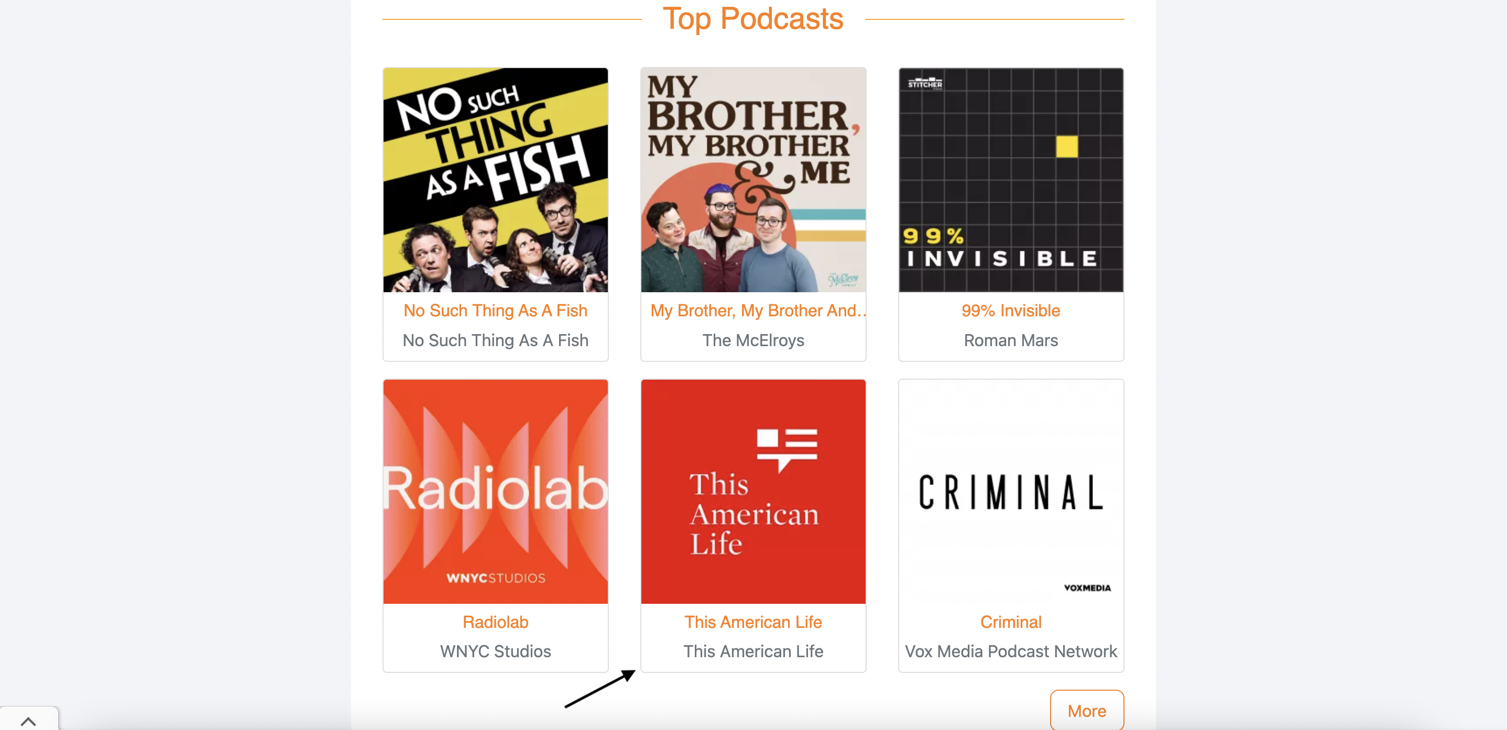Click the More button below podcasts
Screen dimensions: 1507x730
pyautogui.click(x=1087, y=710)
